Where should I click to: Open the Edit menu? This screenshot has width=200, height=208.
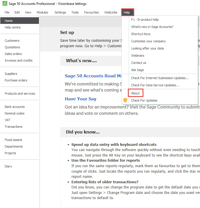tap(17, 12)
